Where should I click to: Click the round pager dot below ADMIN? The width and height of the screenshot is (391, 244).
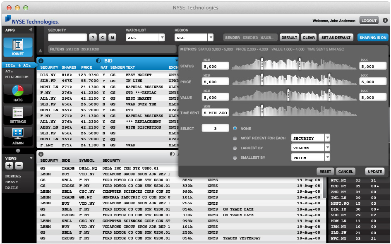click(18, 151)
